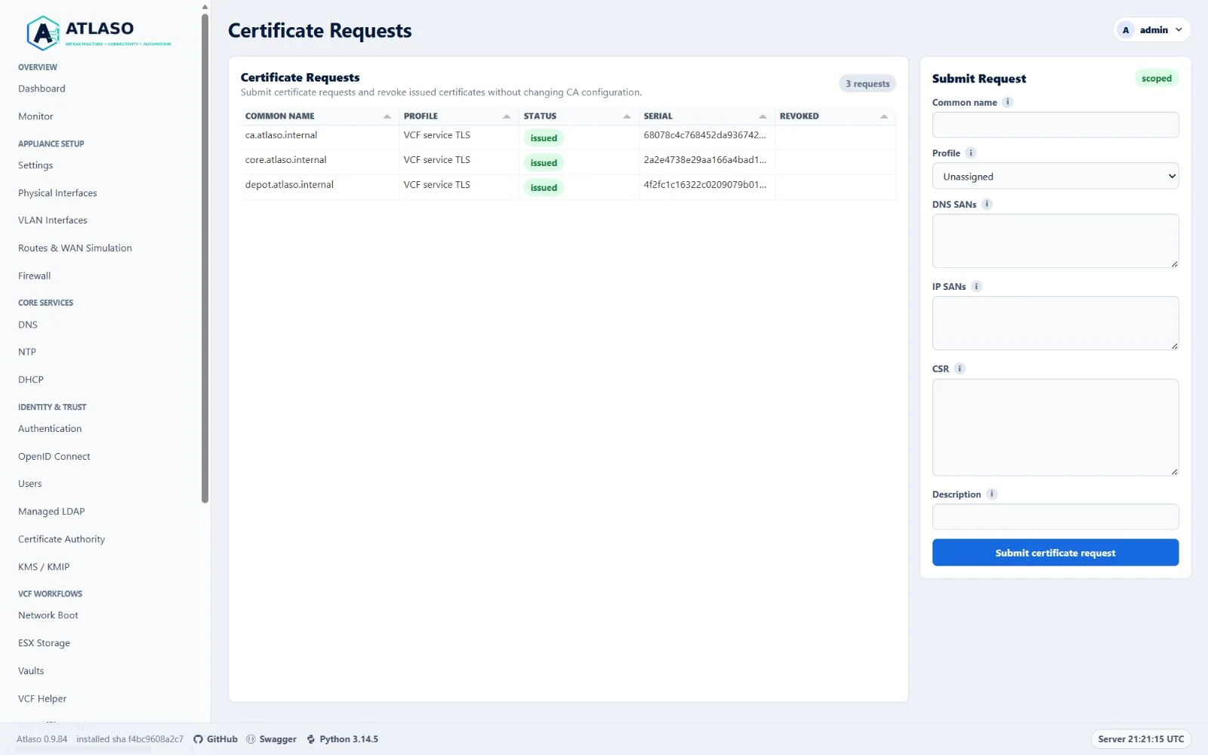The image size is (1208, 755).
Task: Click serial 4f2fc1c16322c0209079b01…
Action: (x=704, y=185)
